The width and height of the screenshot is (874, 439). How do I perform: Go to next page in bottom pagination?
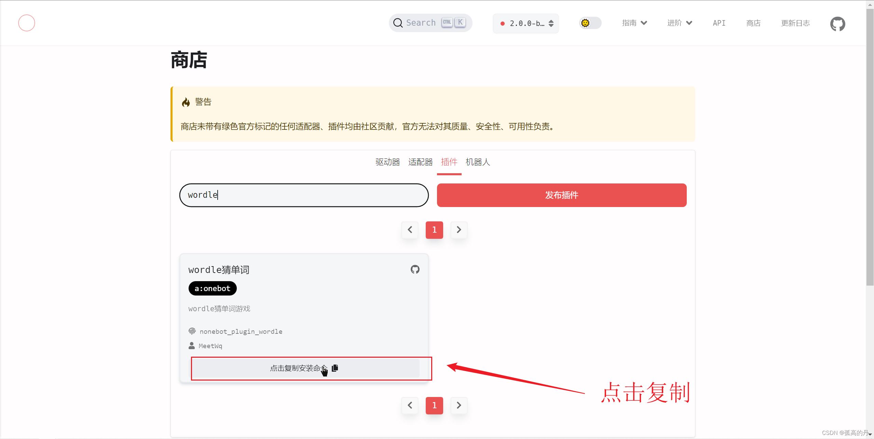[x=459, y=406]
